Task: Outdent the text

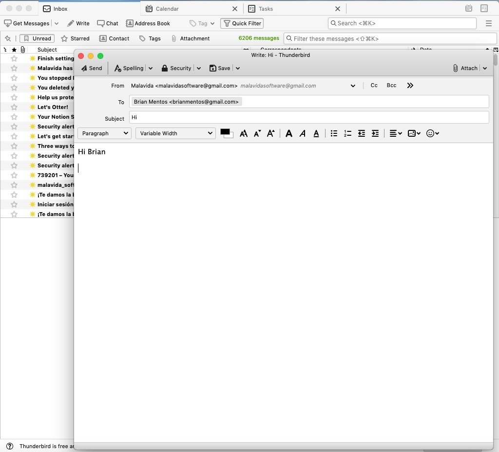Action: tap(362, 133)
